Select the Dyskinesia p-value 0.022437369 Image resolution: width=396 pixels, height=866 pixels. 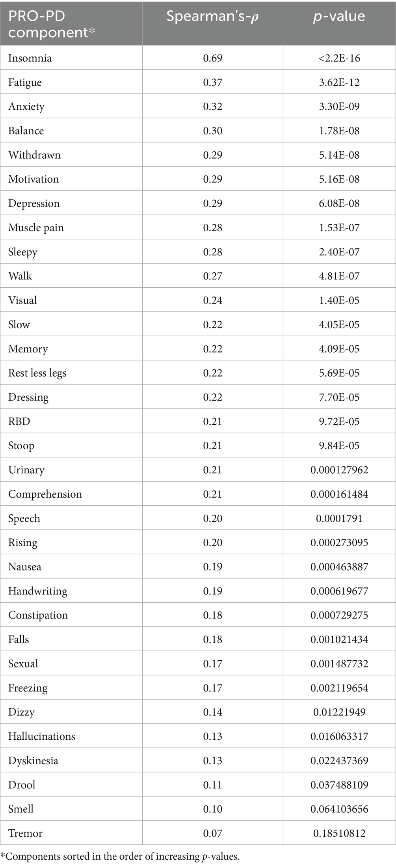coord(339,761)
